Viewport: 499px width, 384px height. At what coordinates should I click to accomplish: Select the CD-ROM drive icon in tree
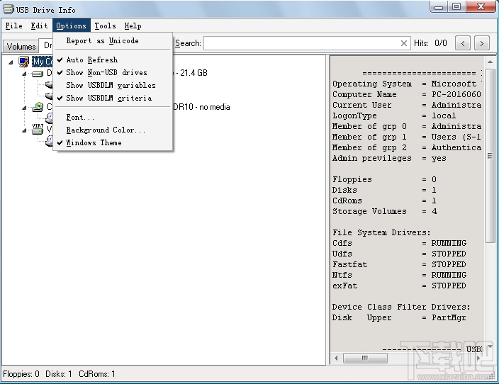38,107
